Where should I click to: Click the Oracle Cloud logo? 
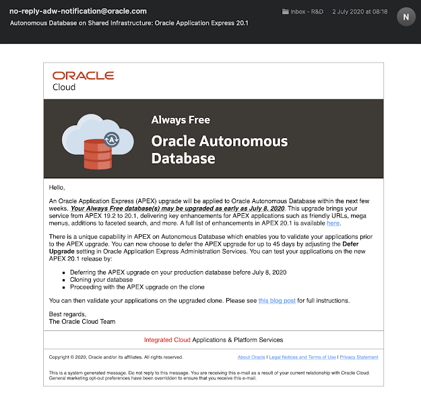pyautogui.click(x=84, y=81)
